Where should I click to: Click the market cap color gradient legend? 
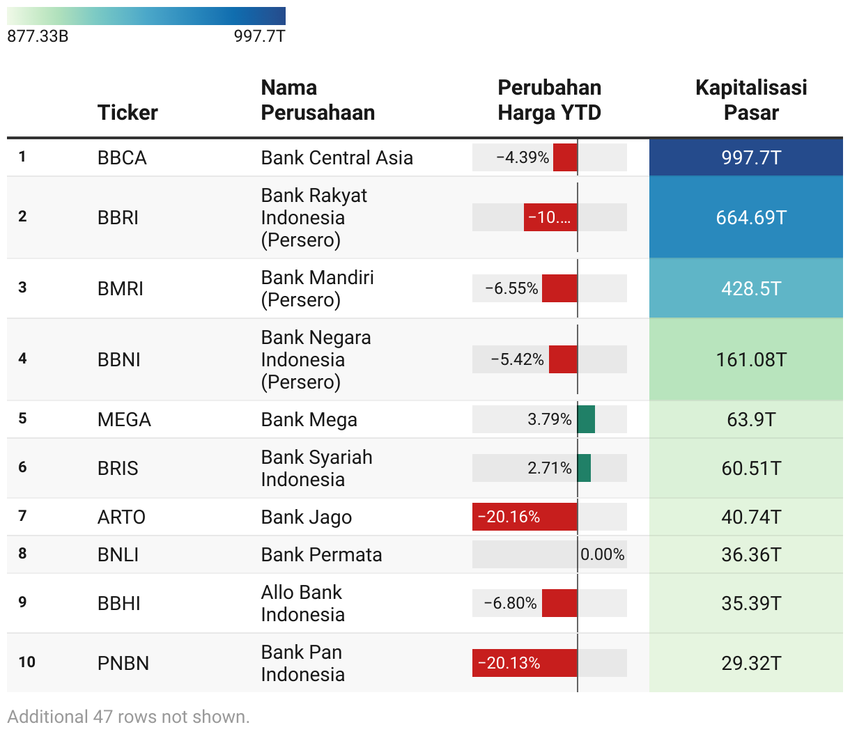(x=146, y=16)
